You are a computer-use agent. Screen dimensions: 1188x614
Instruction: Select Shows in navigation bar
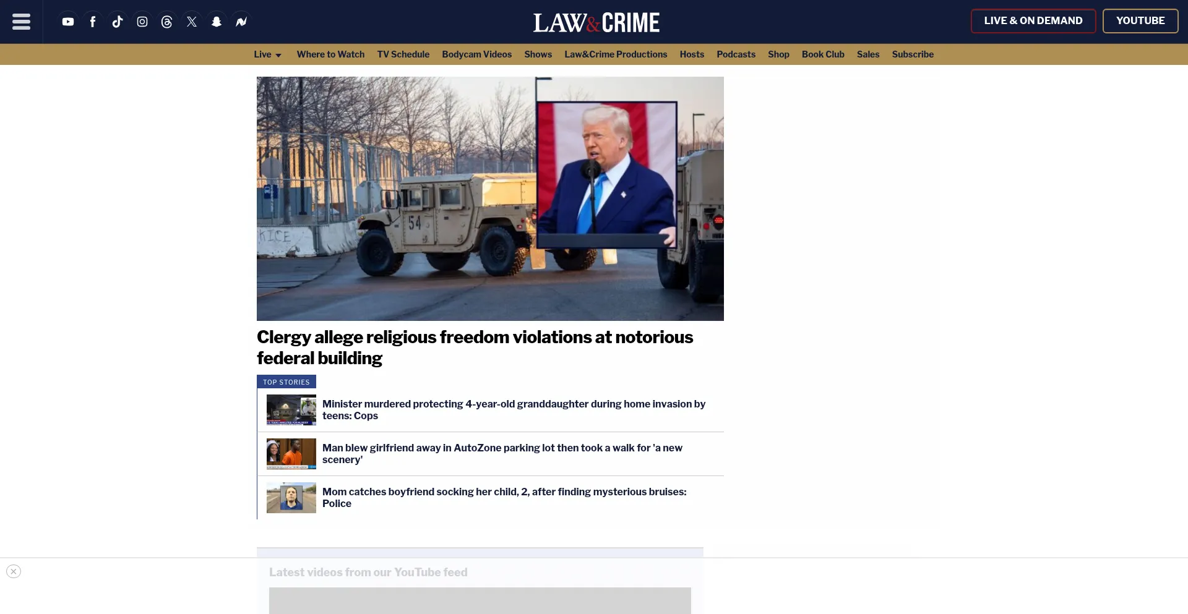(x=538, y=54)
